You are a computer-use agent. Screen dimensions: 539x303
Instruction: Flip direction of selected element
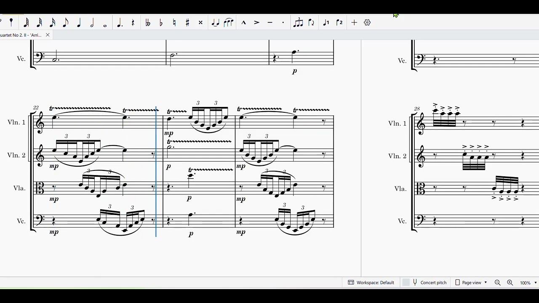311,23
